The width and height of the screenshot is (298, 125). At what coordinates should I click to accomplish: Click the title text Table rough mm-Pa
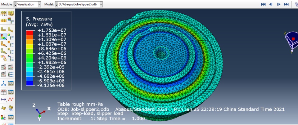pos(80,104)
